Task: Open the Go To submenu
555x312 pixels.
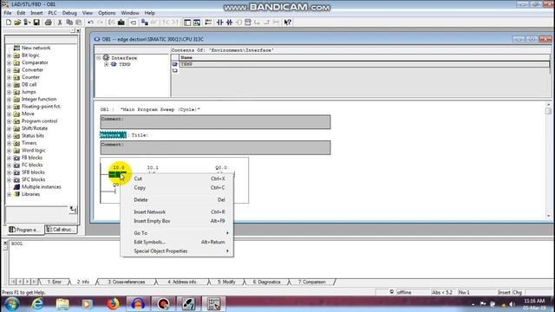Action: [x=177, y=233]
